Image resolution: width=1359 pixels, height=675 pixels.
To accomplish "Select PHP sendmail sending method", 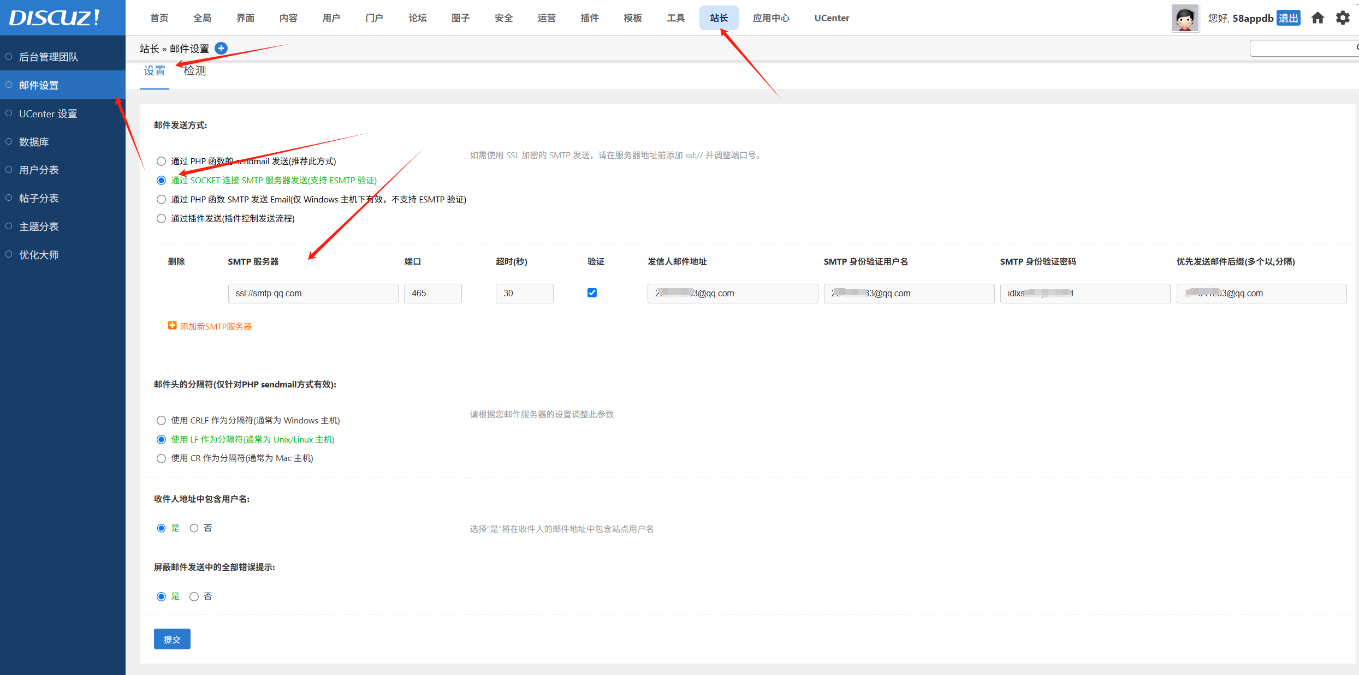I will pyautogui.click(x=161, y=162).
